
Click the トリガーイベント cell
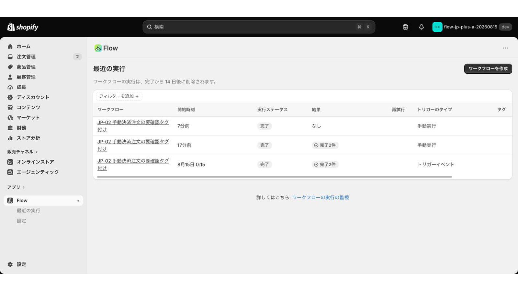click(x=436, y=165)
